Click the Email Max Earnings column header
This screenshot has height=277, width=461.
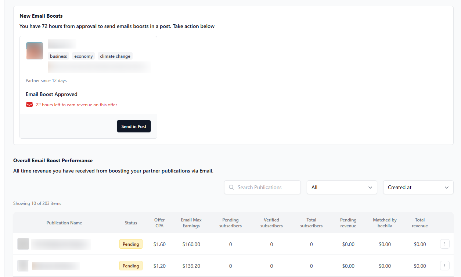click(191, 223)
